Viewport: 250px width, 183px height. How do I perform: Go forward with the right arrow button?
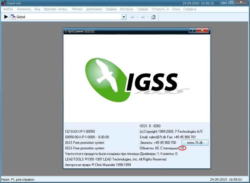[x=143, y=17]
